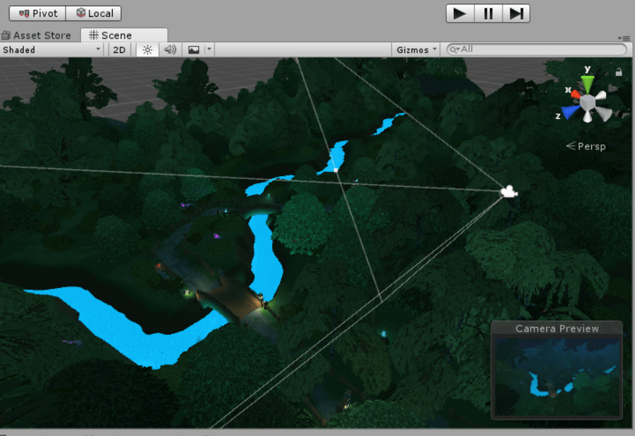Toggle the Persp projection label
Screen dimensions: 635x436
[x=586, y=146]
